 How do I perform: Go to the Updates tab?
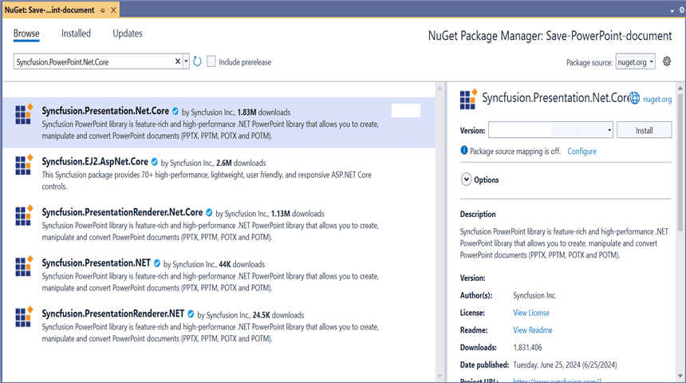pyautogui.click(x=128, y=34)
